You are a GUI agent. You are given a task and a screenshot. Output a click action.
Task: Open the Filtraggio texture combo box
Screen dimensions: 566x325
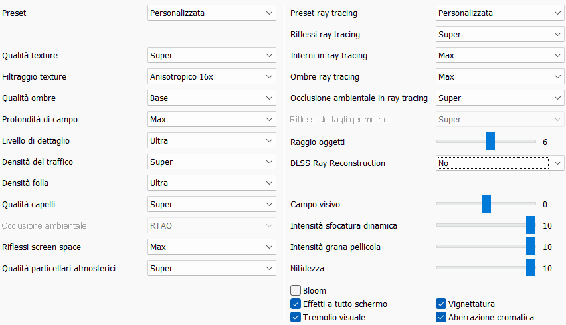(211, 77)
